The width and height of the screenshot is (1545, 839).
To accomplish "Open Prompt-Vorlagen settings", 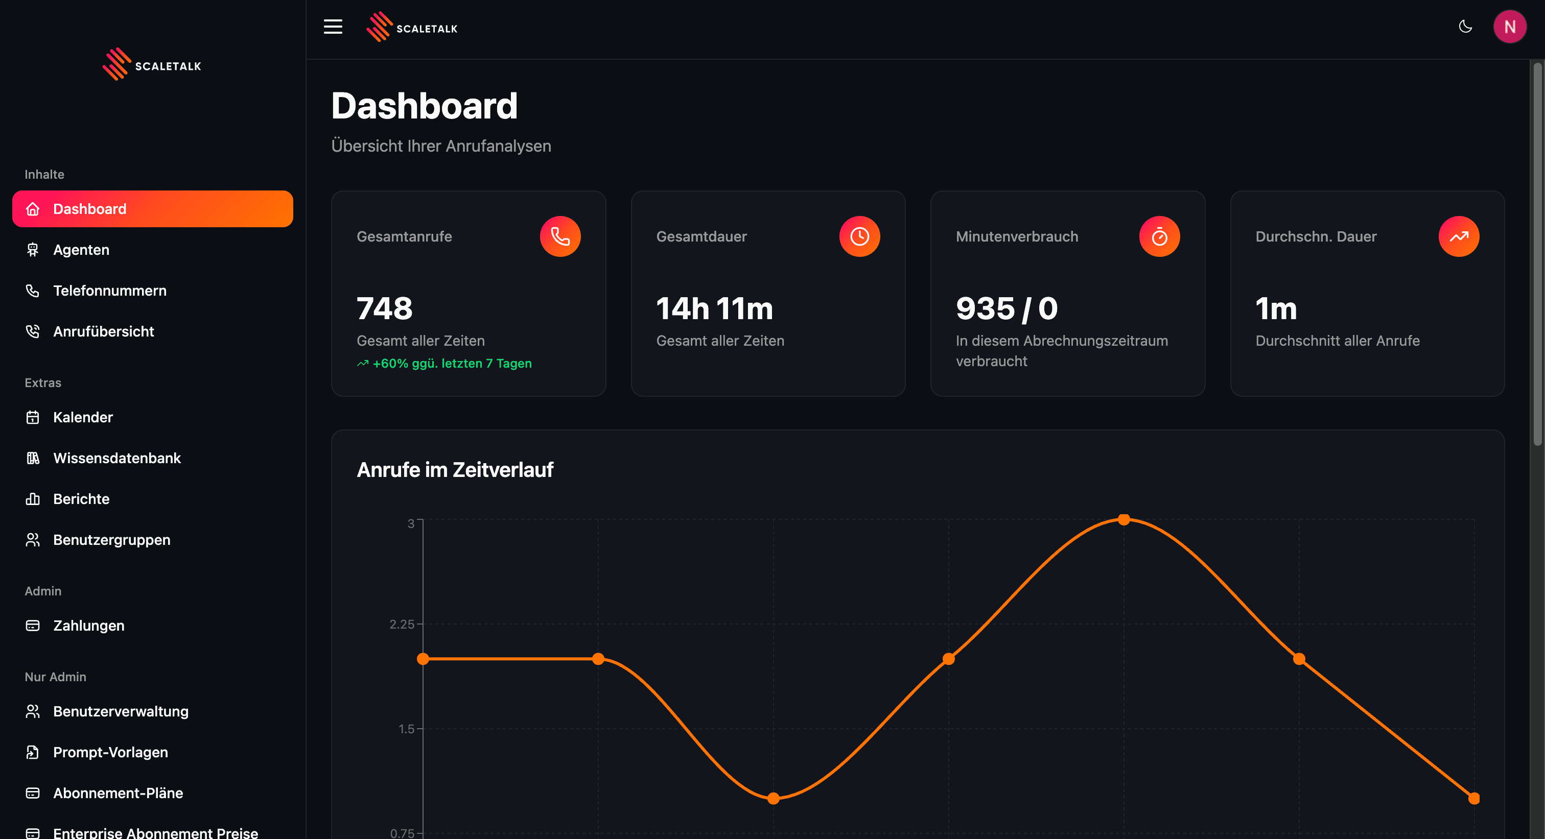I will click(110, 752).
